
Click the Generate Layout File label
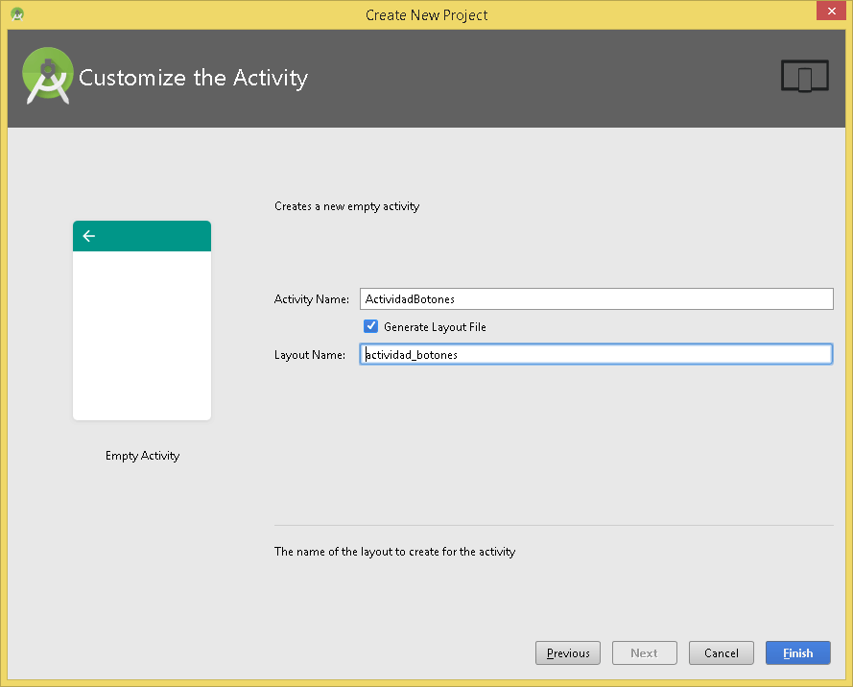click(x=435, y=327)
